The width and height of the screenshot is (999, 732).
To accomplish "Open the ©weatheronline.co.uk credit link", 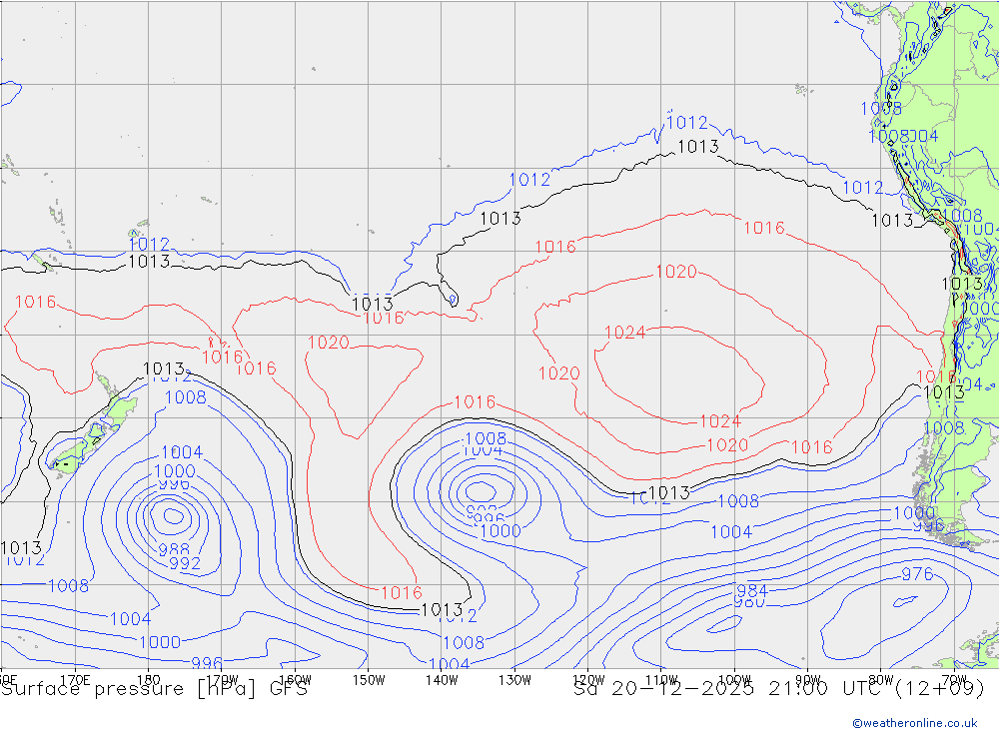I will [915, 723].
